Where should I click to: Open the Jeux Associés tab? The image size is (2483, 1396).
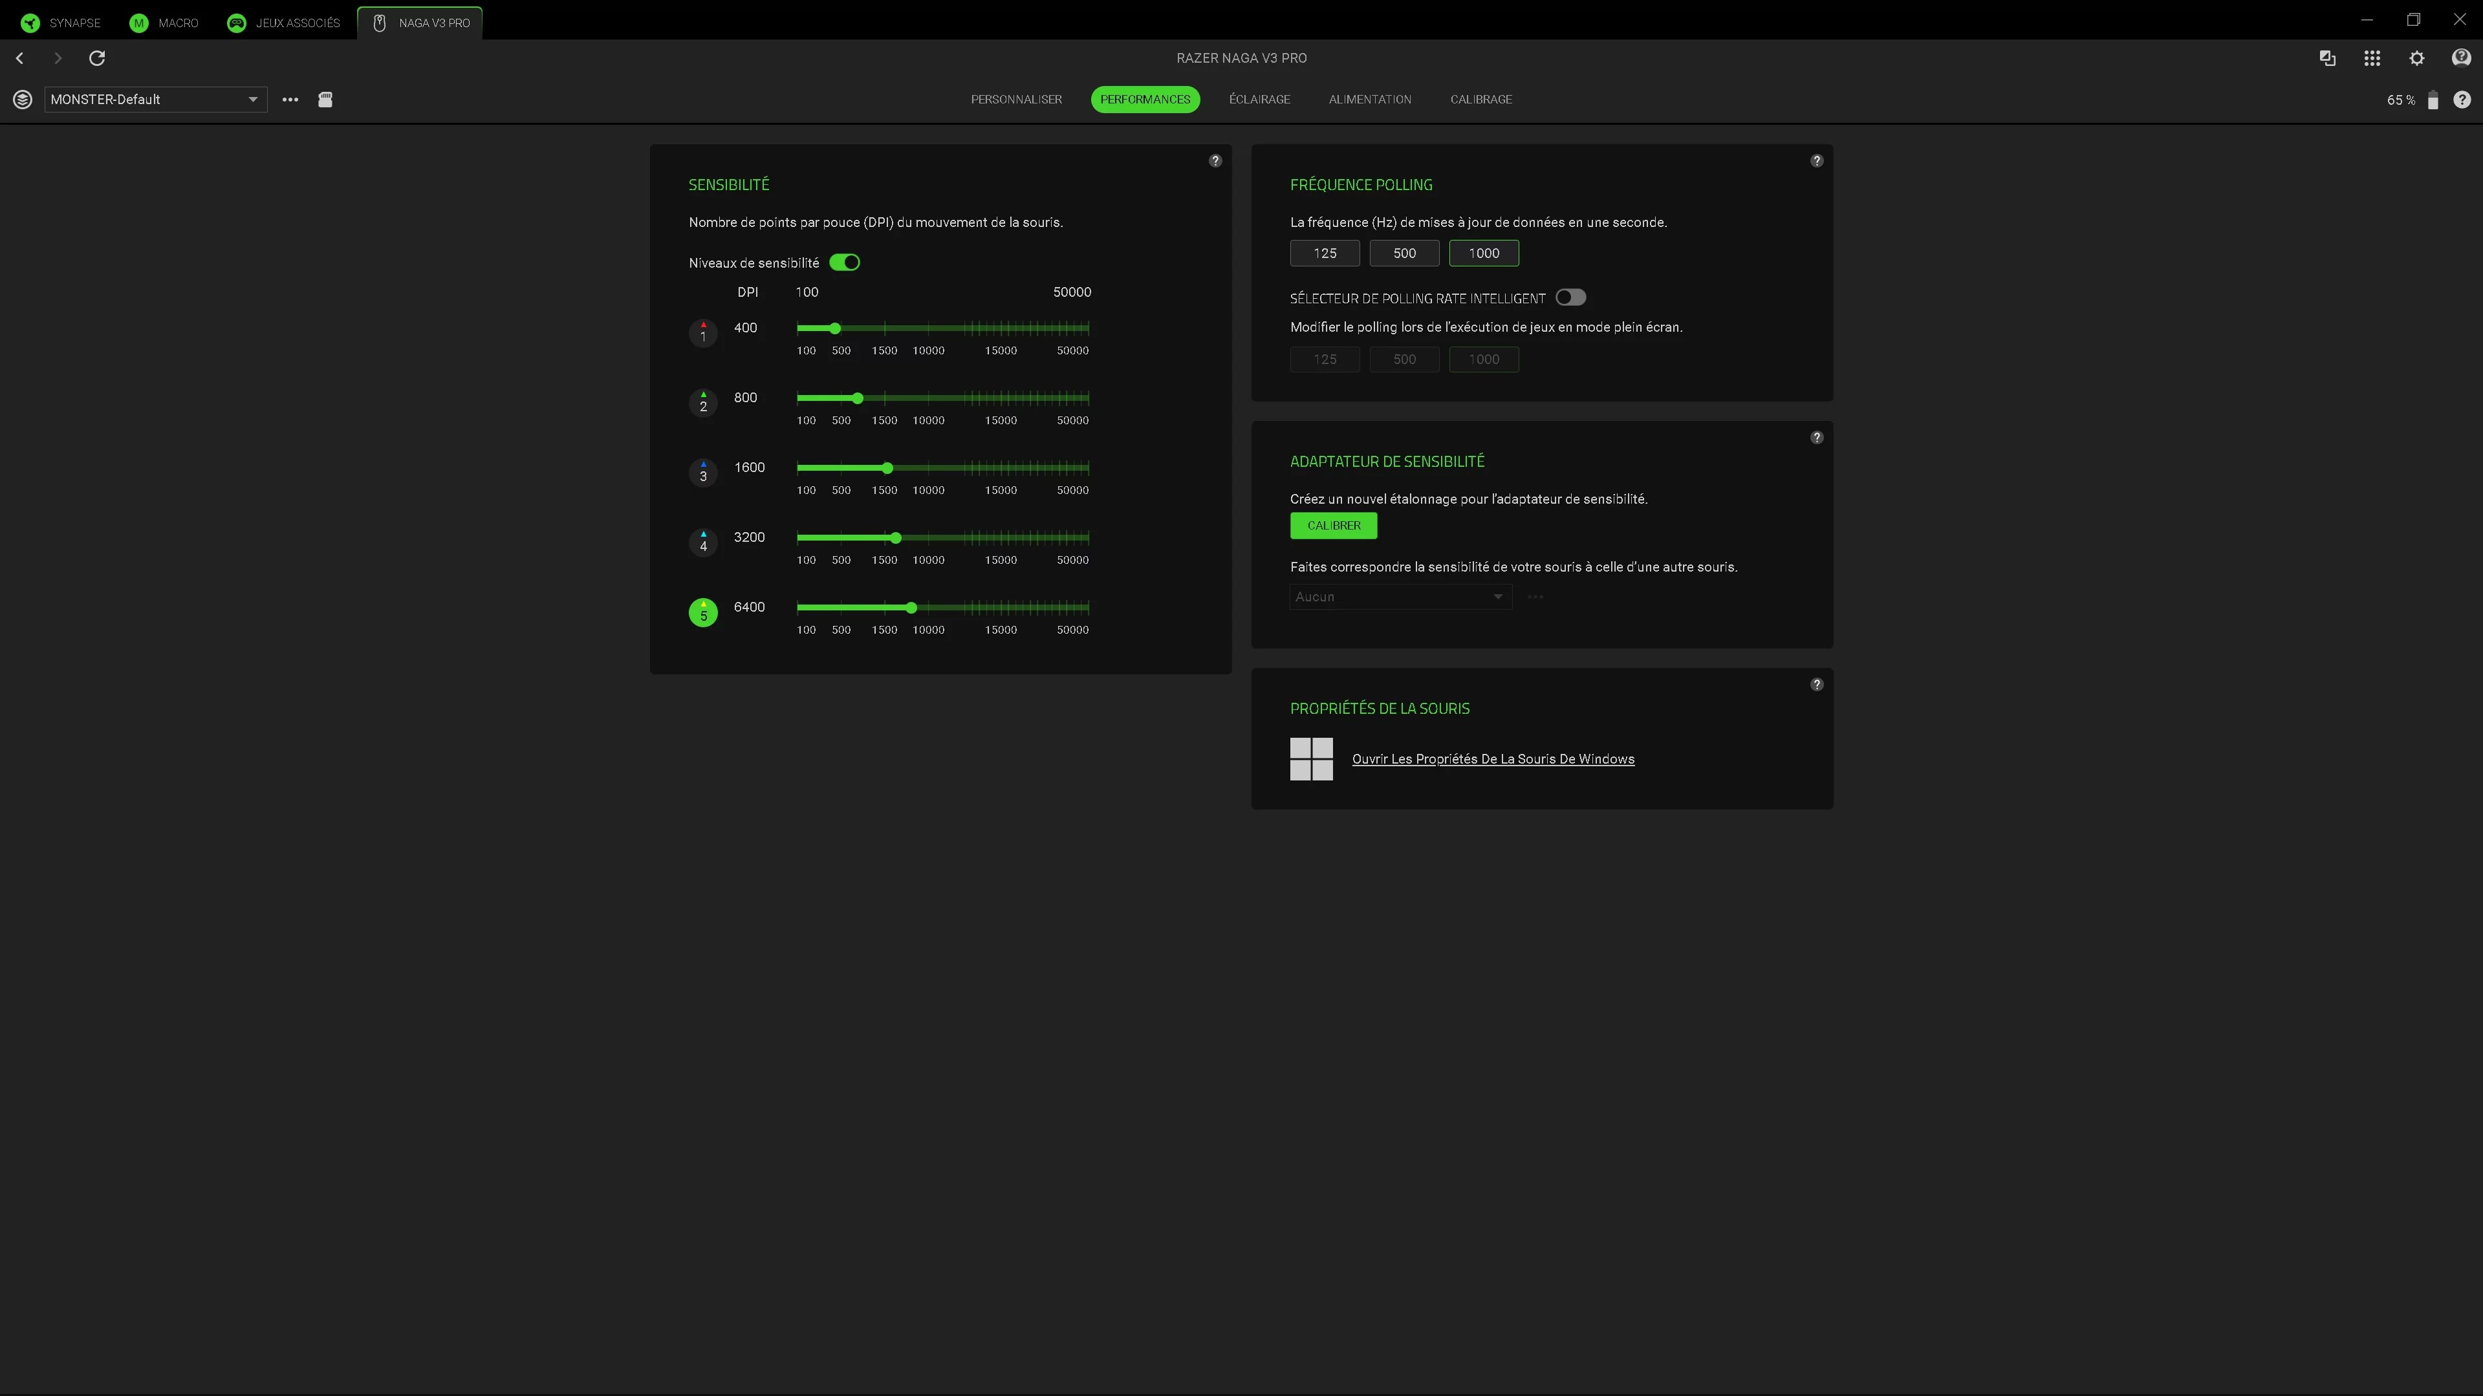[283, 23]
